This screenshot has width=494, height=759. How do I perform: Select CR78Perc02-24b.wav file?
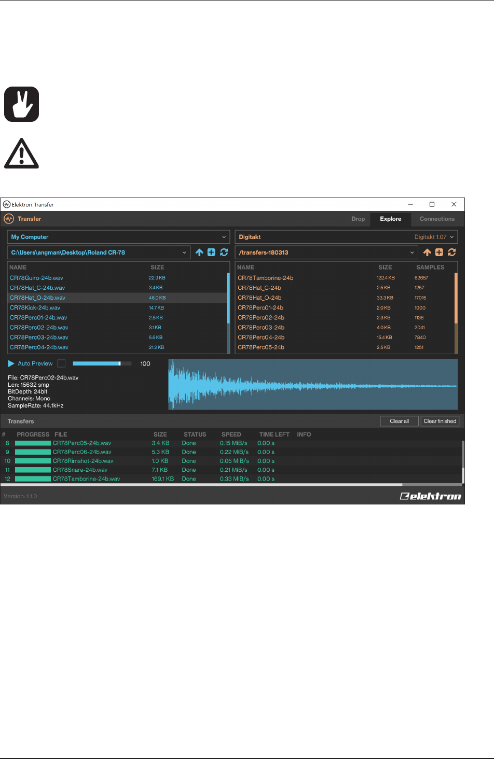tap(117, 327)
